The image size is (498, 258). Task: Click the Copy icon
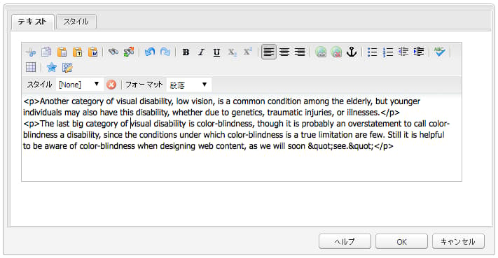pyautogui.click(x=46, y=52)
